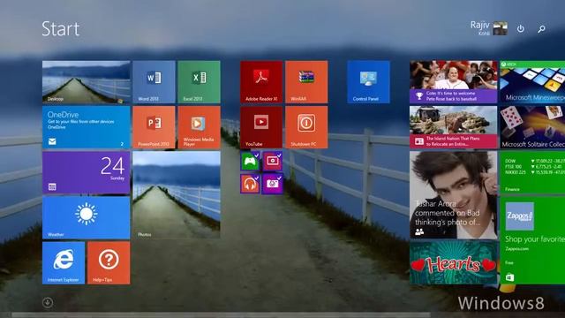Open Windows Media Player tile
Image resolution: width=565 pixels, height=318 pixels.
point(199,127)
